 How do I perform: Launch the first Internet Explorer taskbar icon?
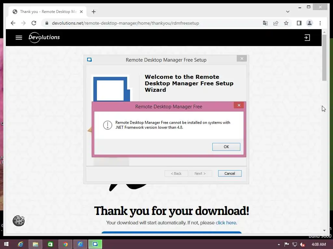tap(20, 244)
